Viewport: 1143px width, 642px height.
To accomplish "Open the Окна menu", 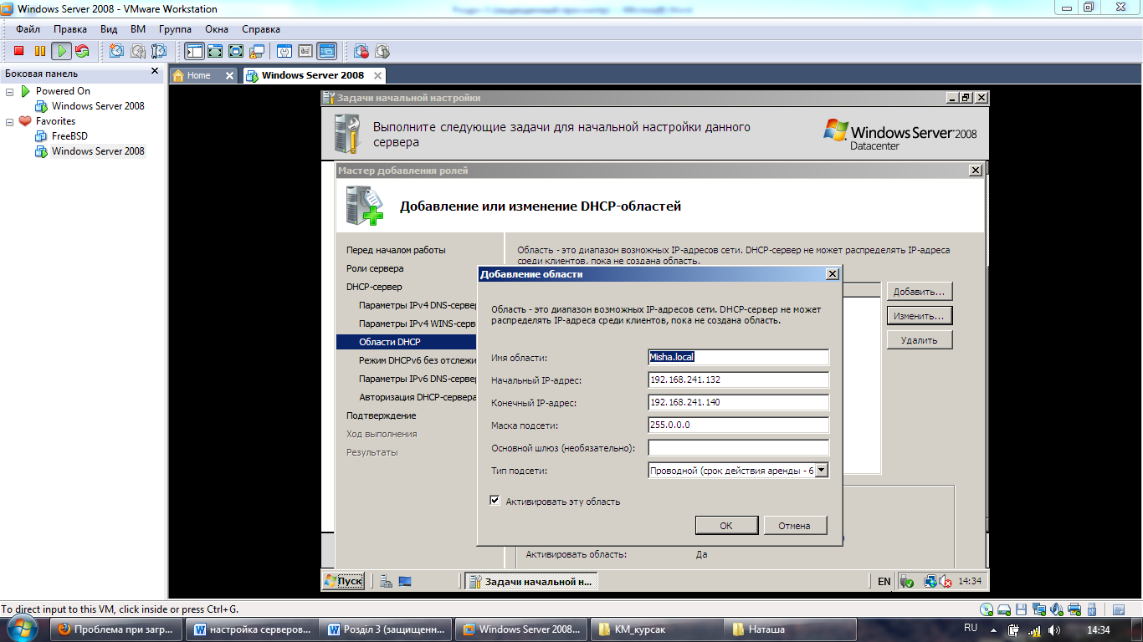I will tap(217, 29).
